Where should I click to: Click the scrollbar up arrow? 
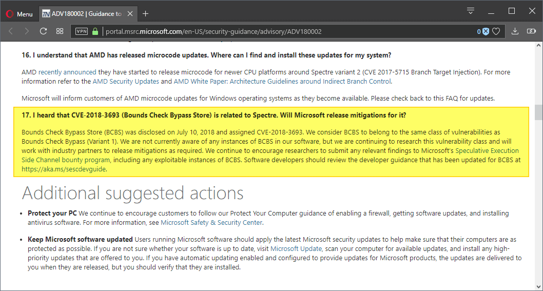coord(538,45)
